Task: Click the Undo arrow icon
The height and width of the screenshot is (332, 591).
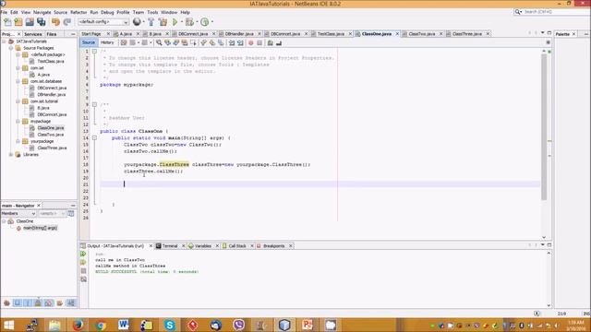Action: click(55, 22)
